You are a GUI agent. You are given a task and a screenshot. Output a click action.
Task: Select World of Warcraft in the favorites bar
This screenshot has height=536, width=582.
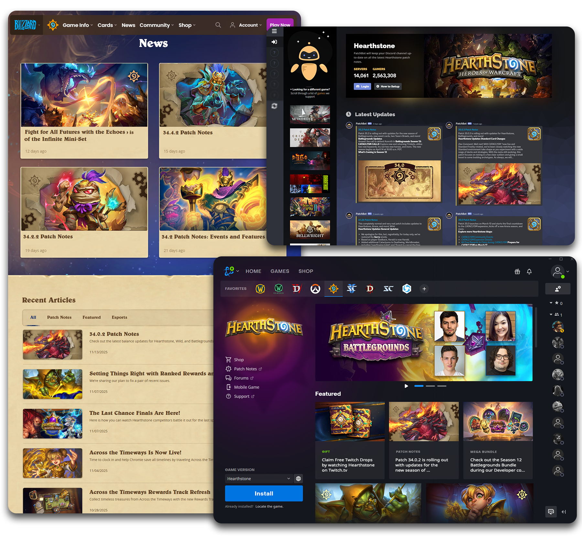(260, 289)
